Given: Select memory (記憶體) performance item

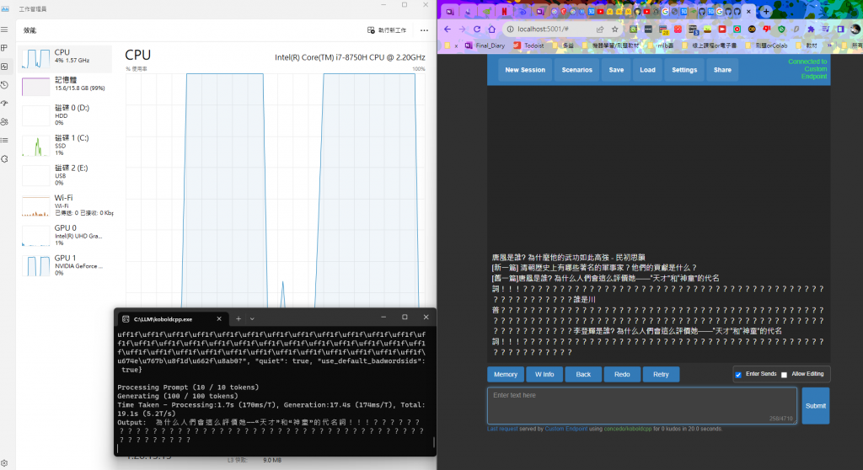Looking at the screenshot, I should 66,86.
